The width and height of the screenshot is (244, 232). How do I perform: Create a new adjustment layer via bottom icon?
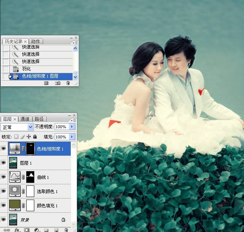pyautogui.click(x=36, y=230)
